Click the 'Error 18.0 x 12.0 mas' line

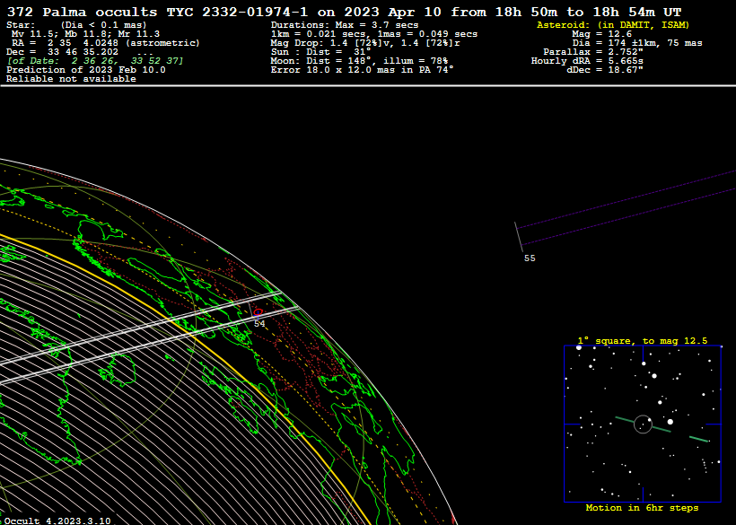363,70
